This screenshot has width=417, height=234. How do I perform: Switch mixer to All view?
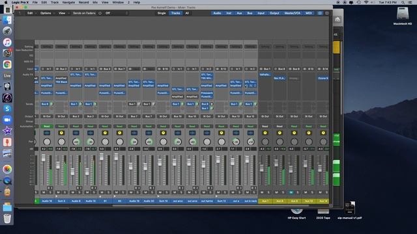point(187,13)
